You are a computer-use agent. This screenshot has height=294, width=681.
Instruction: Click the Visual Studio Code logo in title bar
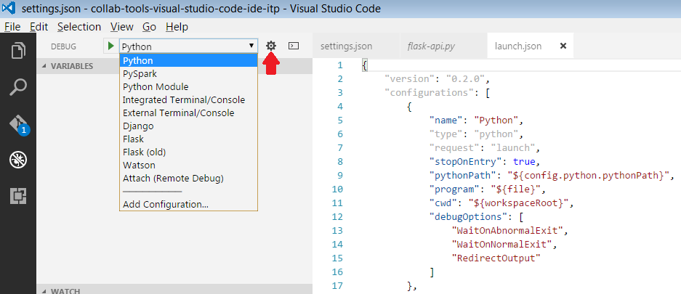pyautogui.click(x=9, y=8)
